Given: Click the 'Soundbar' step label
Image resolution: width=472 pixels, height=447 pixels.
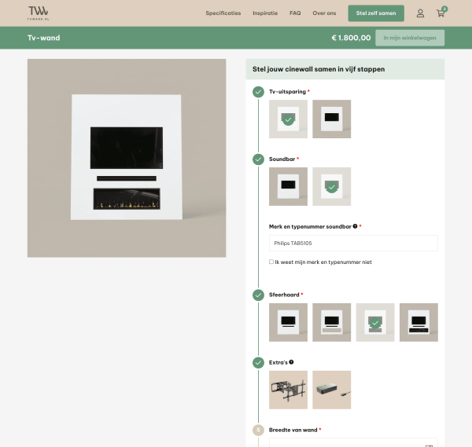Looking at the screenshot, I should pos(282,159).
